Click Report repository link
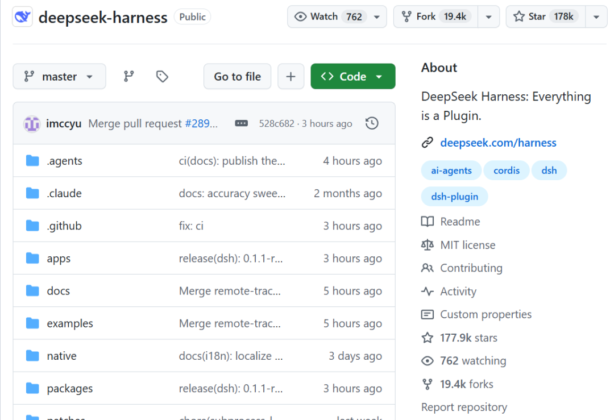This screenshot has height=420, width=614. coord(464,407)
